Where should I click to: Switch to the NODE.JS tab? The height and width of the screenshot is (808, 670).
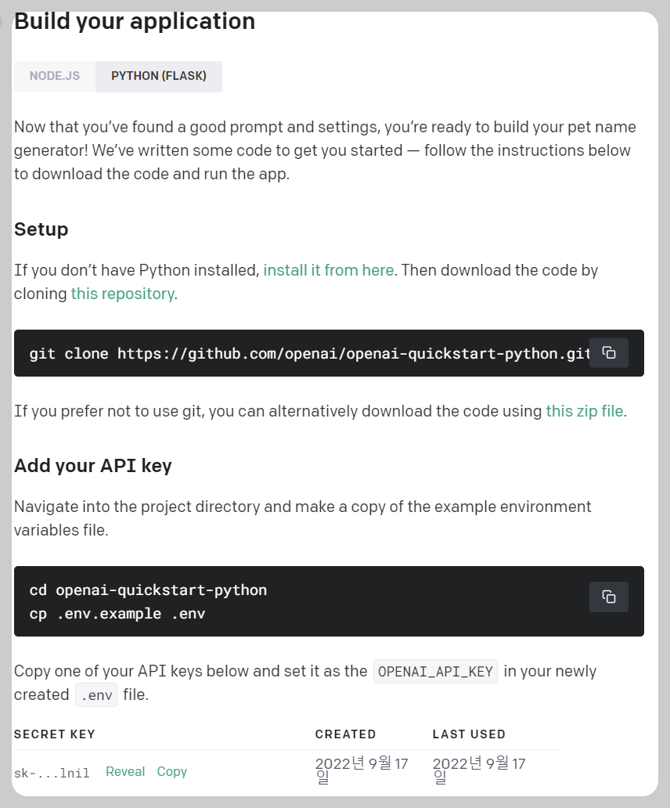tap(54, 76)
